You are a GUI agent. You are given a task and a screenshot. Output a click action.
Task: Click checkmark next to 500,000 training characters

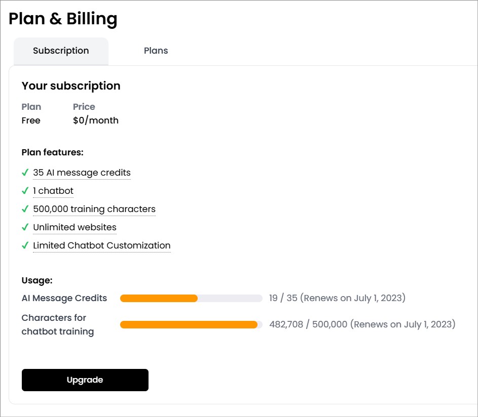pos(25,209)
